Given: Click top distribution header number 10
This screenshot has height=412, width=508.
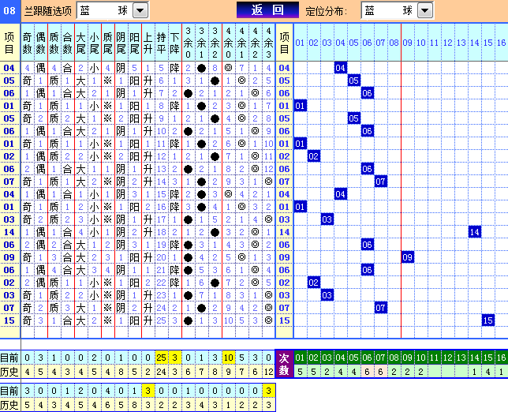Looking at the screenshot, I should (421, 43).
